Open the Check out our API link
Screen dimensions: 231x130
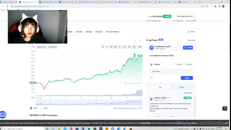tap(135, 108)
